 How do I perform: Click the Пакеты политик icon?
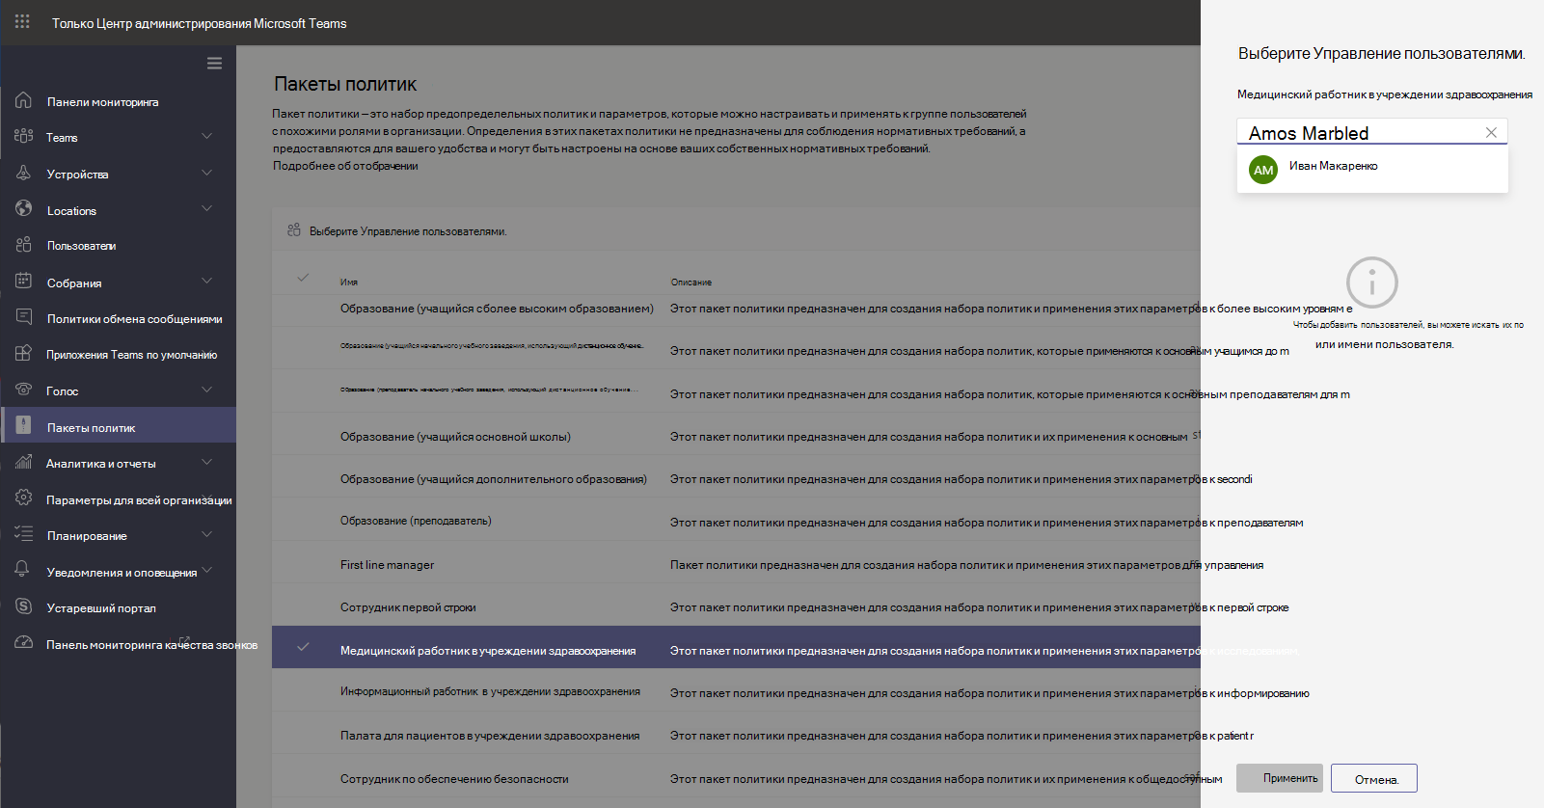23,426
